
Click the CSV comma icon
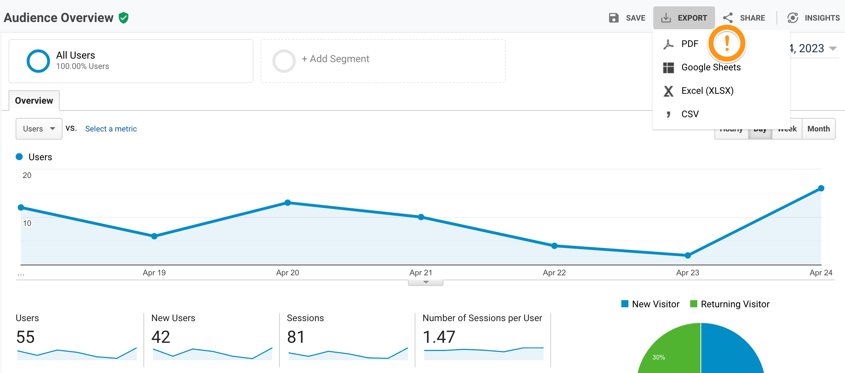click(x=669, y=114)
